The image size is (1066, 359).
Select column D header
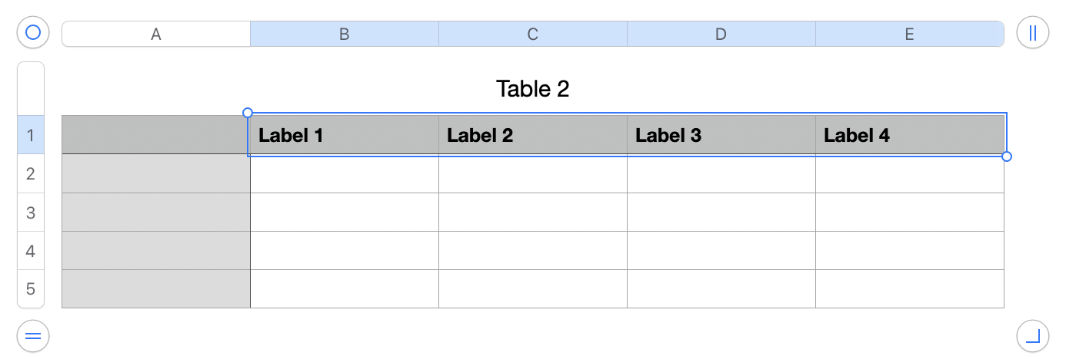(x=721, y=34)
